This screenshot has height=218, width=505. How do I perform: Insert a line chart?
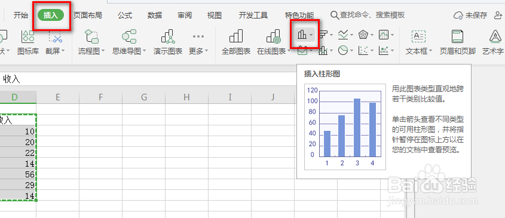point(343,35)
